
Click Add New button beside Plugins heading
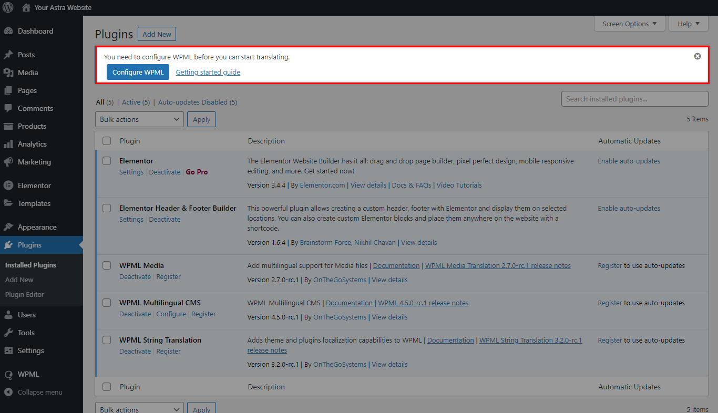tap(157, 34)
